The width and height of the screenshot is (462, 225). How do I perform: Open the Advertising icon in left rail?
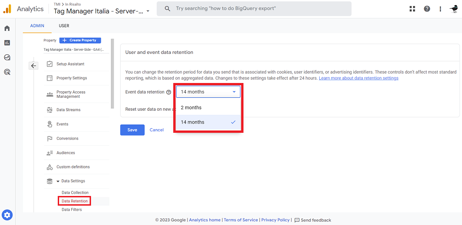click(x=7, y=71)
